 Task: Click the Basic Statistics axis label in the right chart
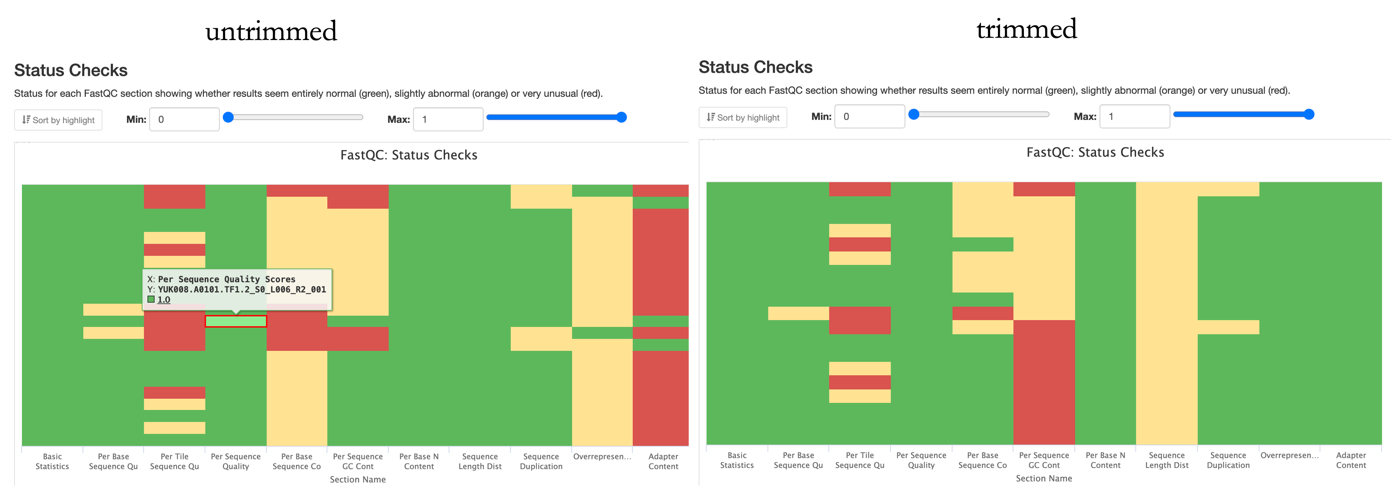pos(736,460)
